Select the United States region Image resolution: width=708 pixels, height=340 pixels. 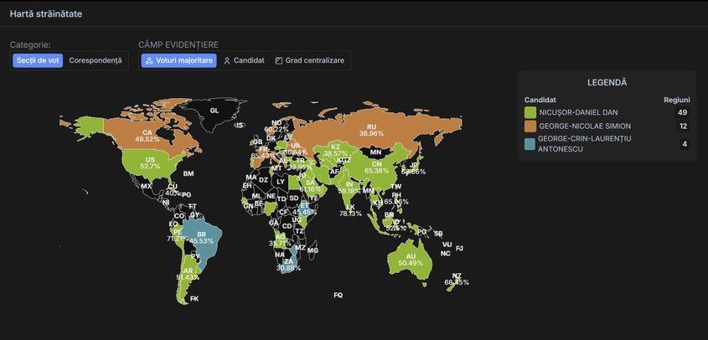[x=151, y=162]
